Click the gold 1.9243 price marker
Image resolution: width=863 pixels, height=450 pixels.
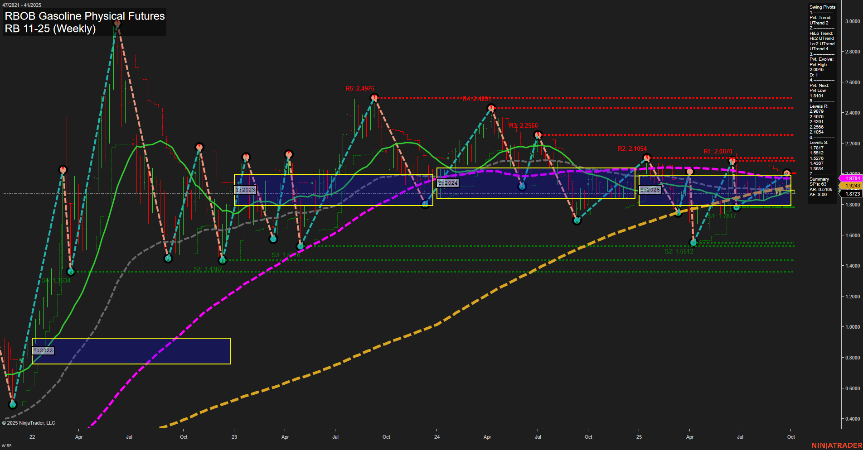(x=851, y=186)
